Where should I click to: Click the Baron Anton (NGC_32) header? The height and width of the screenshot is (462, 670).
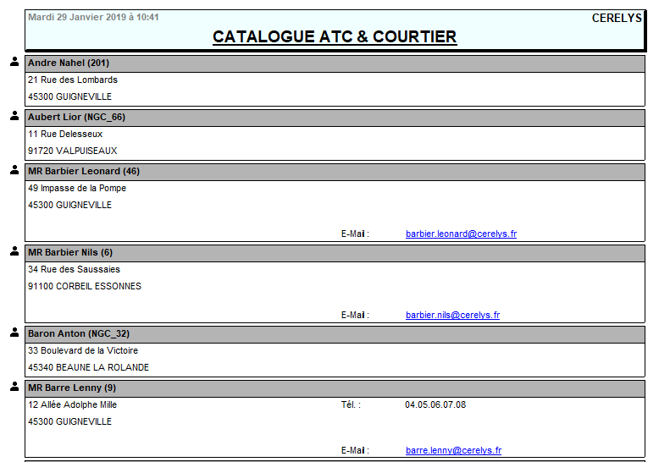(335, 334)
